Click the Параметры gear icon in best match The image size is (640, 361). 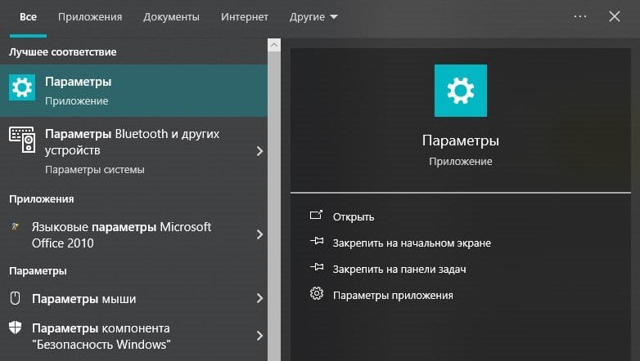[22, 87]
